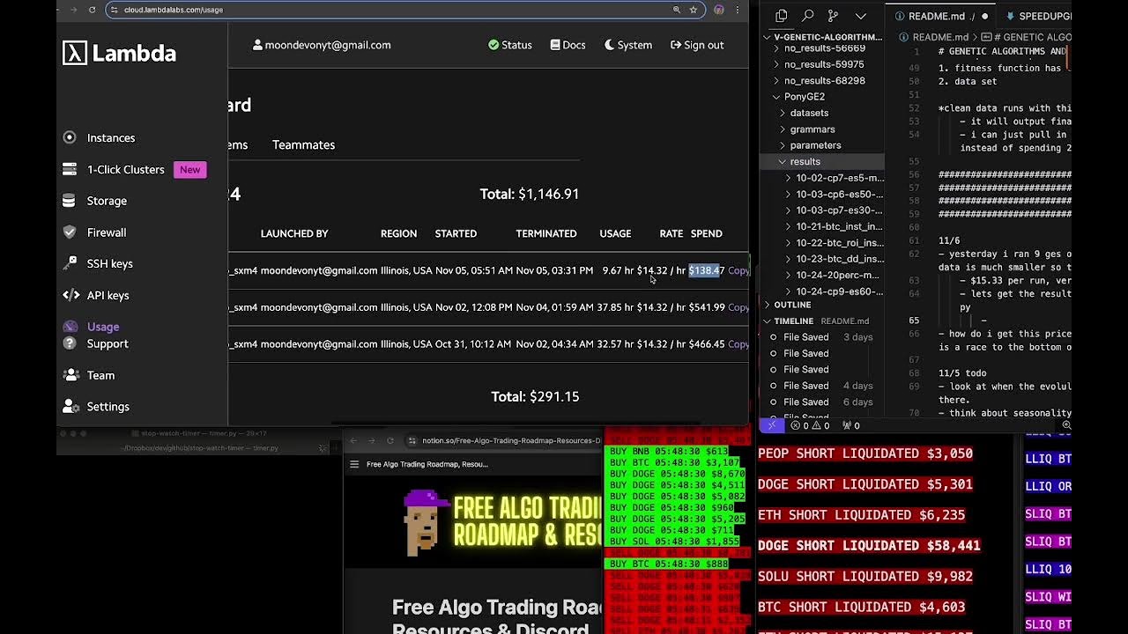Select the File Saved 3 days timeline entry

click(820, 337)
